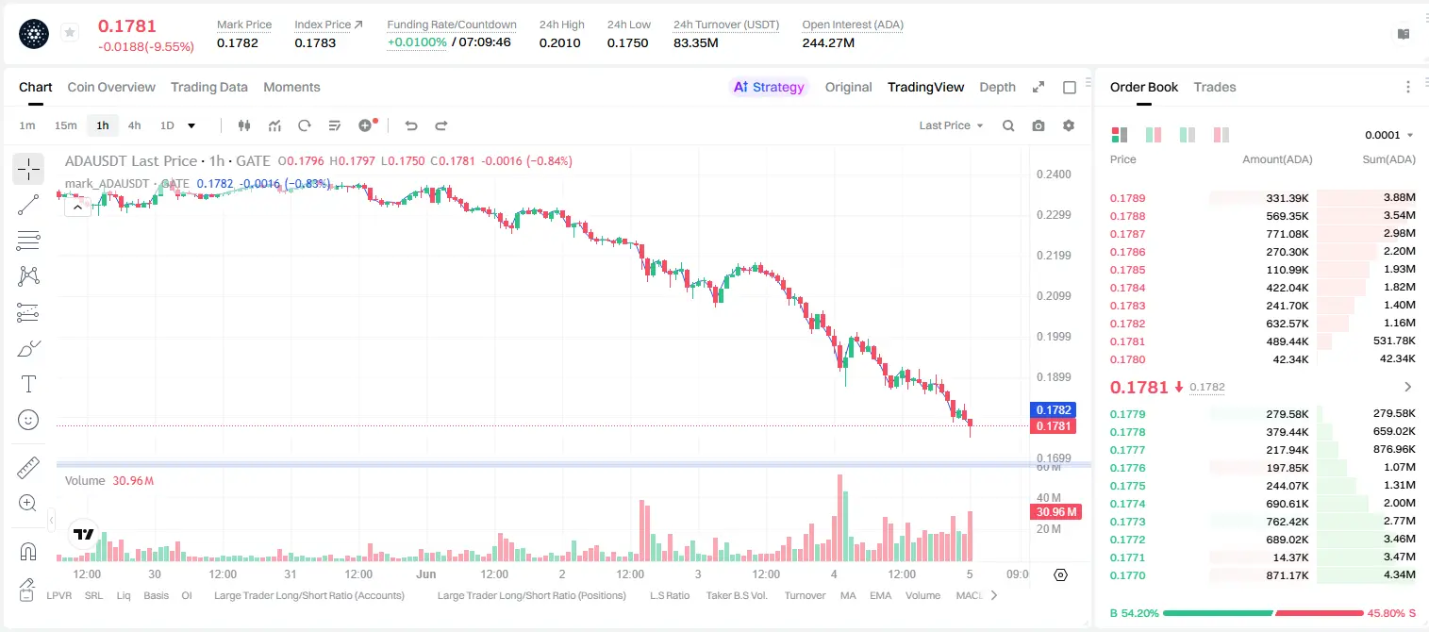Open chart settings gear icon

coord(1069,125)
